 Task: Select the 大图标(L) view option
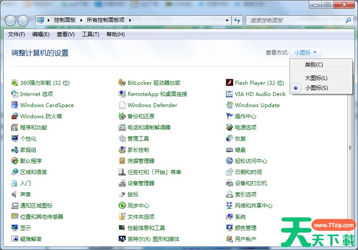[x=316, y=78]
